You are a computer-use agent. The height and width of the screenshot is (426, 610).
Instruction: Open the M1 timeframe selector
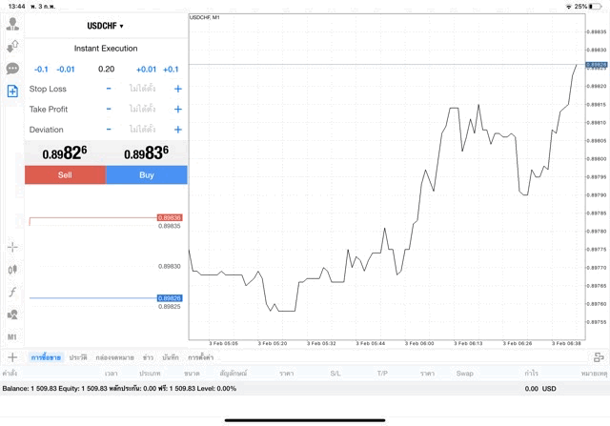[12, 337]
